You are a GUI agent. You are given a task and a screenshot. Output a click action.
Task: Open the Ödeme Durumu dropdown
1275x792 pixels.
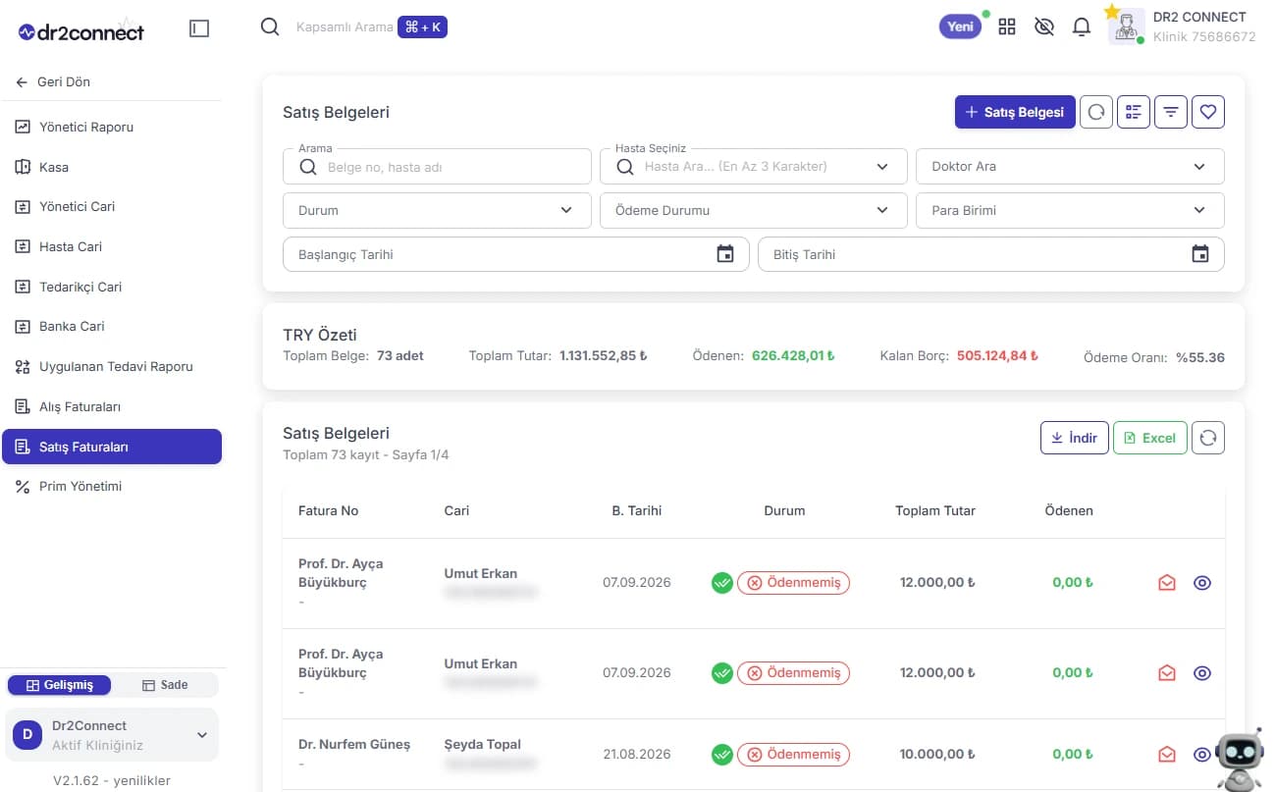coord(753,210)
